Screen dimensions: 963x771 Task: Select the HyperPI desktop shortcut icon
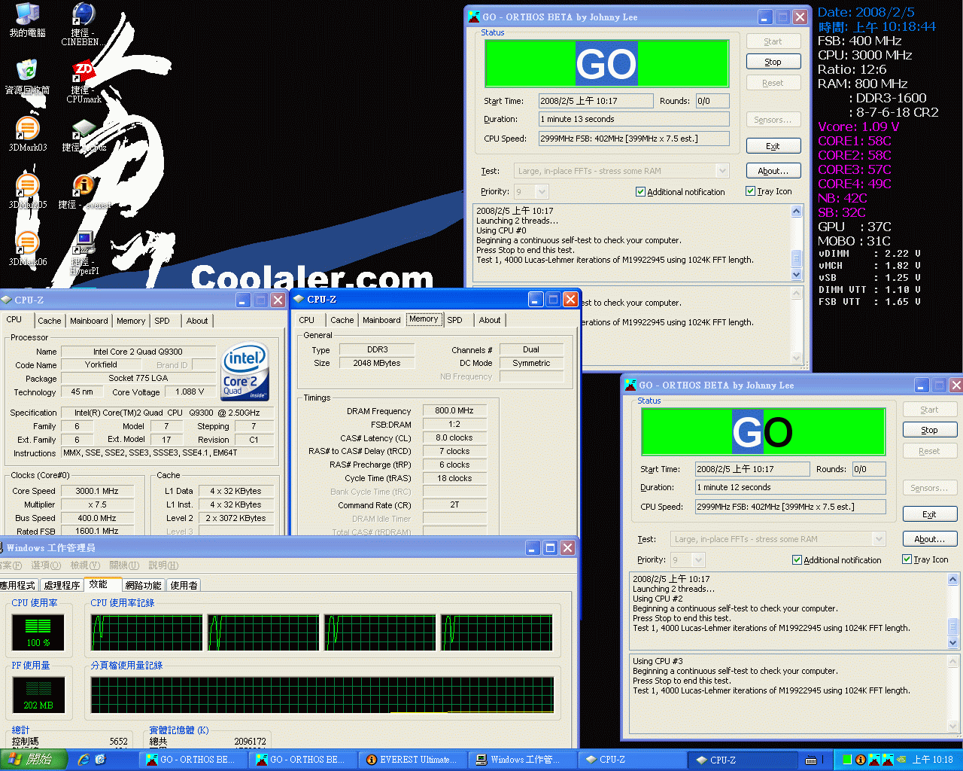[84, 253]
